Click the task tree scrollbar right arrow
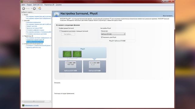195x109 pixels. [x=50, y=101]
